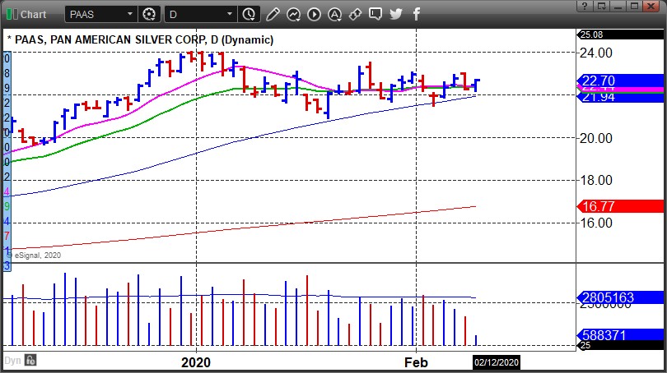Click the symbol link chain icon
This screenshot has width=667, height=373.
point(355,14)
